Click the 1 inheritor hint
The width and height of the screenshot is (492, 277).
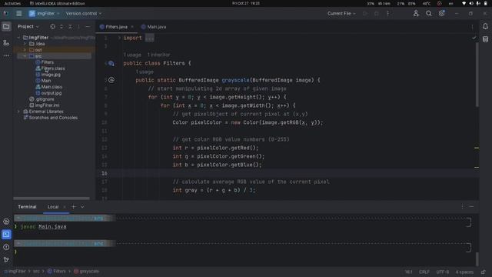coord(159,55)
